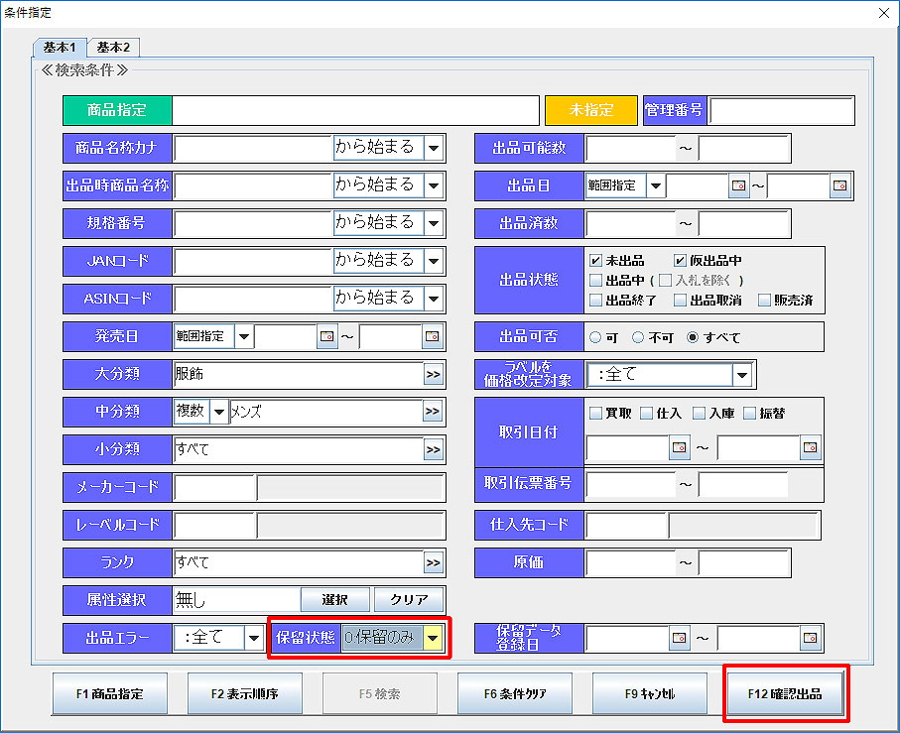Open calendar for 発売日 start date

pyautogui.click(x=327, y=337)
